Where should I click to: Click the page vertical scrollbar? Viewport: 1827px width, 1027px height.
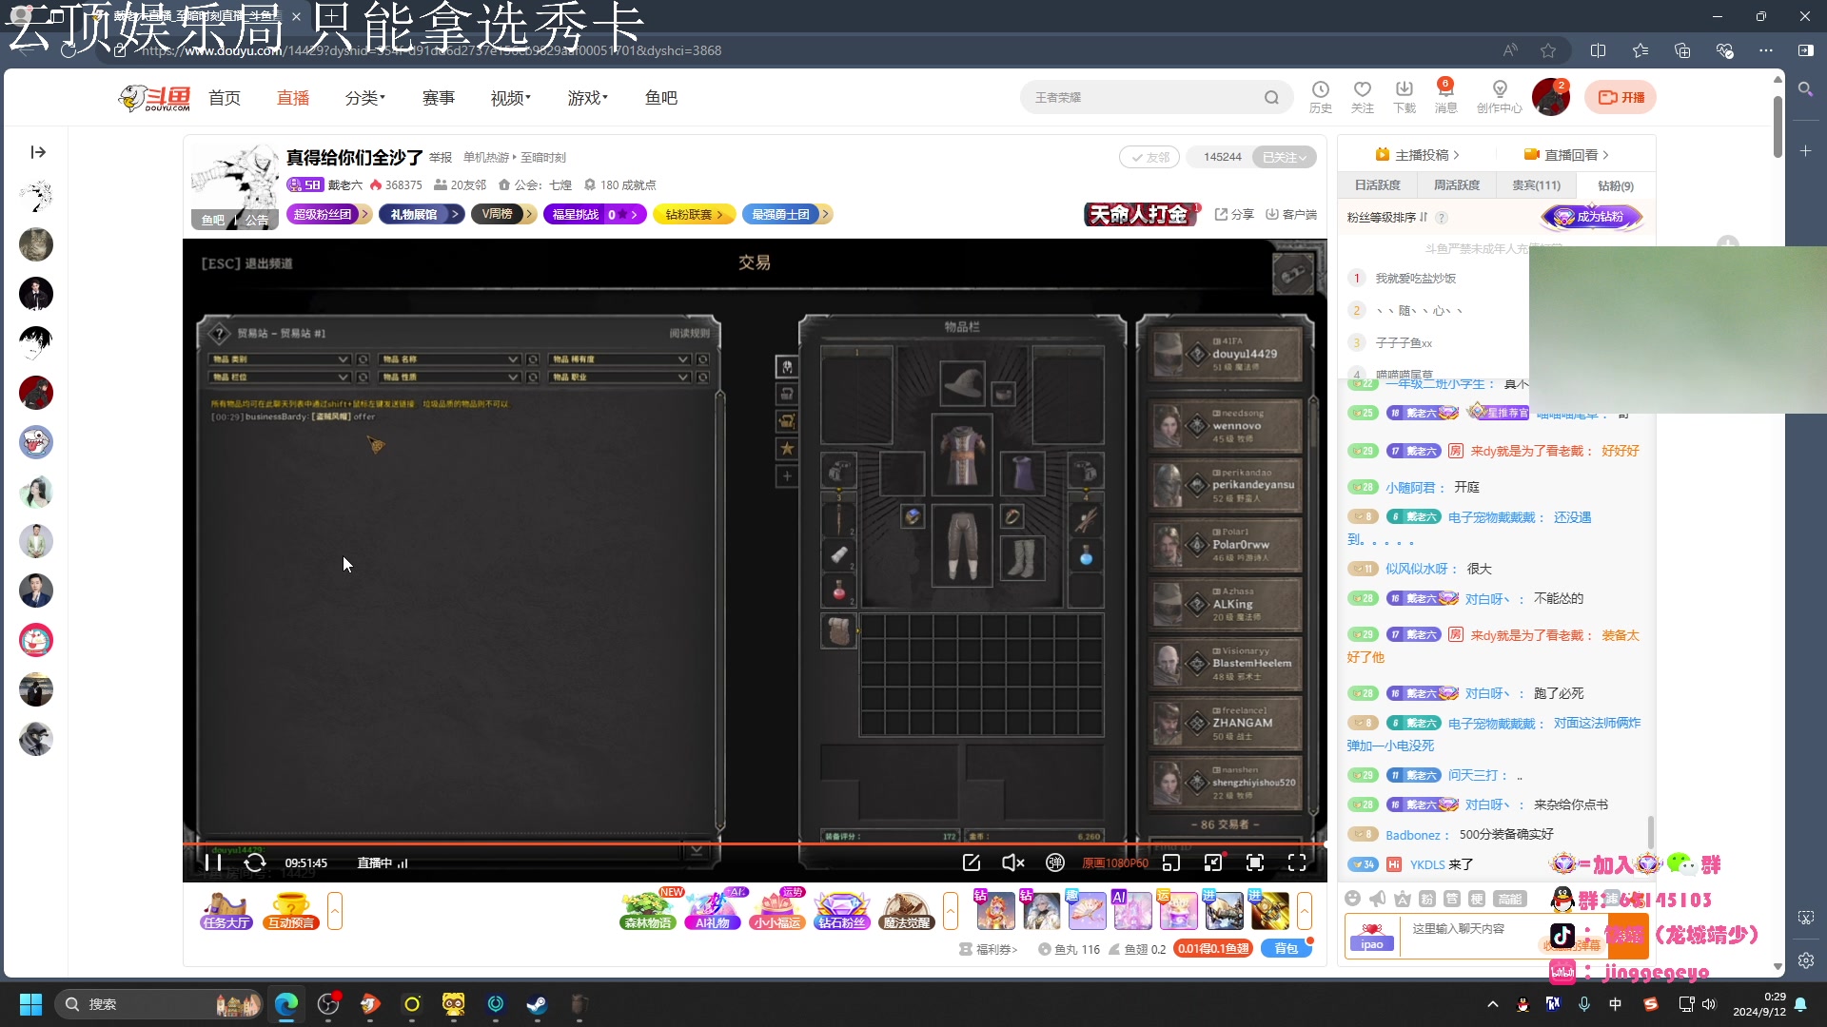[1778, 126]
